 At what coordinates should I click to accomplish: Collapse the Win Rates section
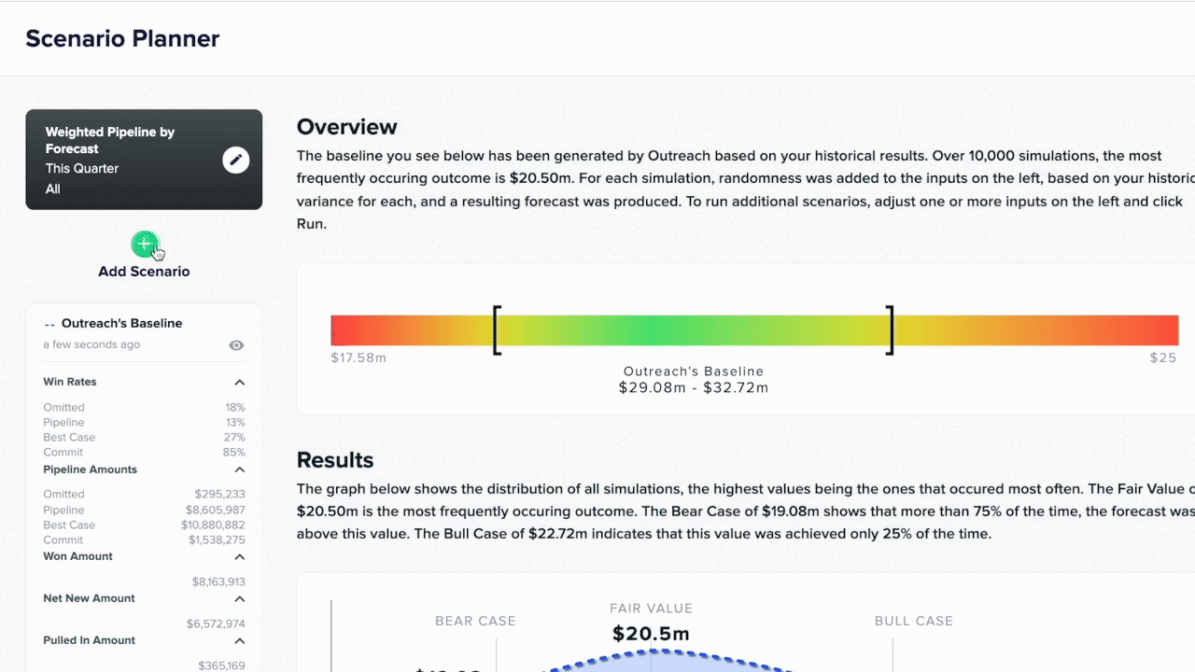point(240,383)
